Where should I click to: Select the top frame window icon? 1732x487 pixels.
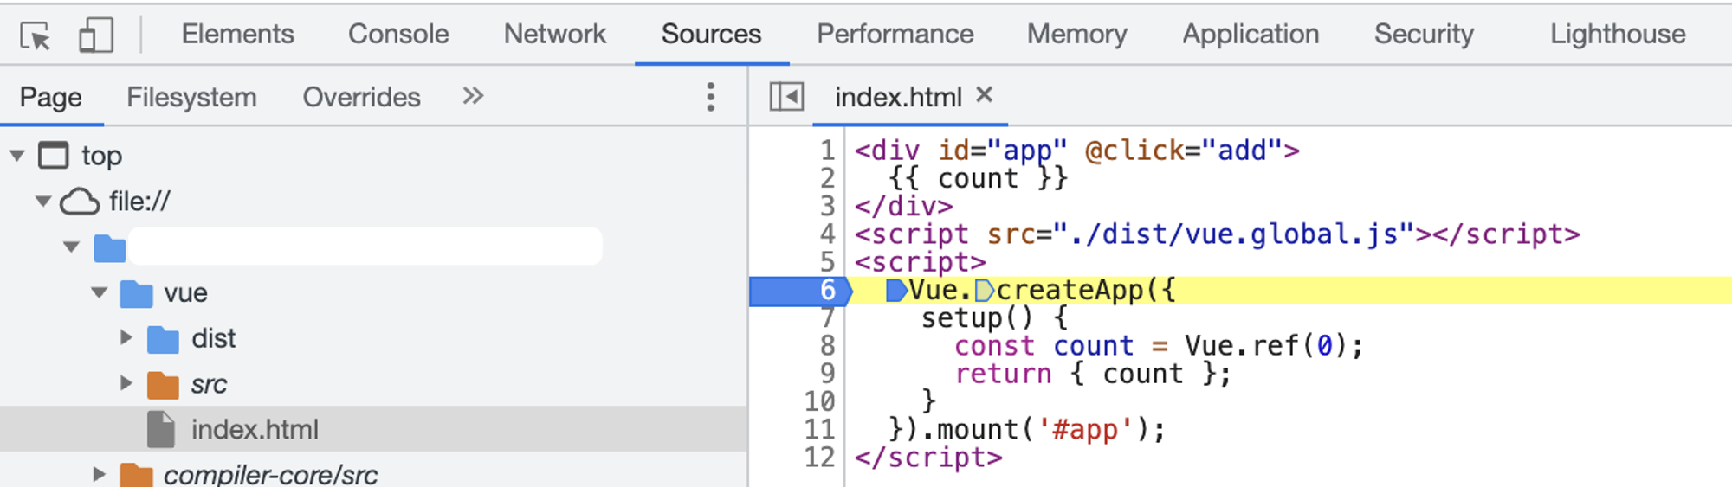54,156
